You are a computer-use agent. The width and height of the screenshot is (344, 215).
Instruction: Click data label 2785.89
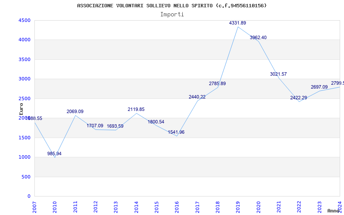(x=217, y=83)
